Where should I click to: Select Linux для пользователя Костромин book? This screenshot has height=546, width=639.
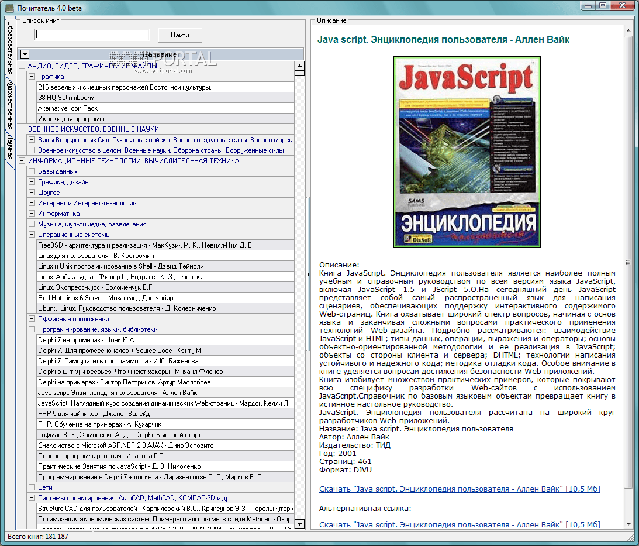pos(165,256)
